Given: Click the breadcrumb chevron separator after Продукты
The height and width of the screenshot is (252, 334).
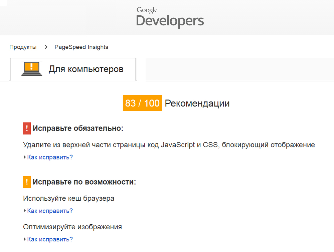Looking at the screenshot, I should click(46, 47).
